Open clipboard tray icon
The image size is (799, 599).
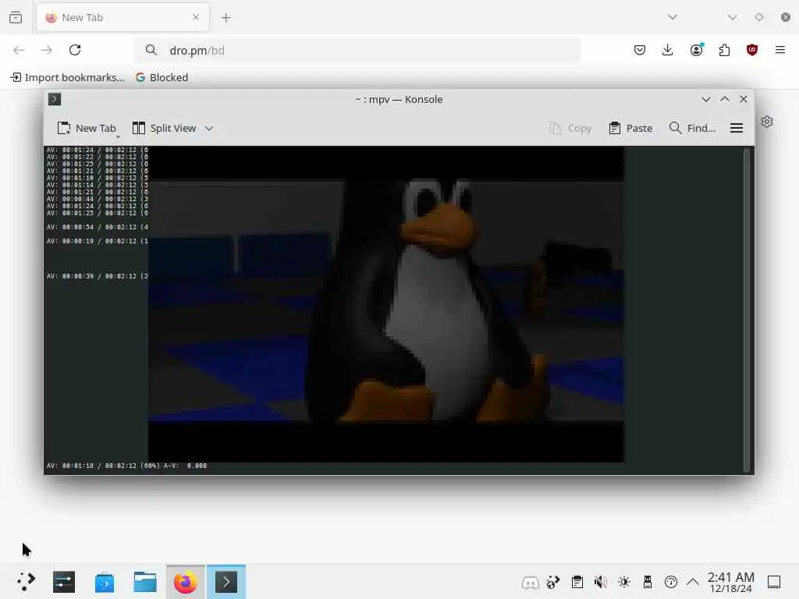point(577,582)
